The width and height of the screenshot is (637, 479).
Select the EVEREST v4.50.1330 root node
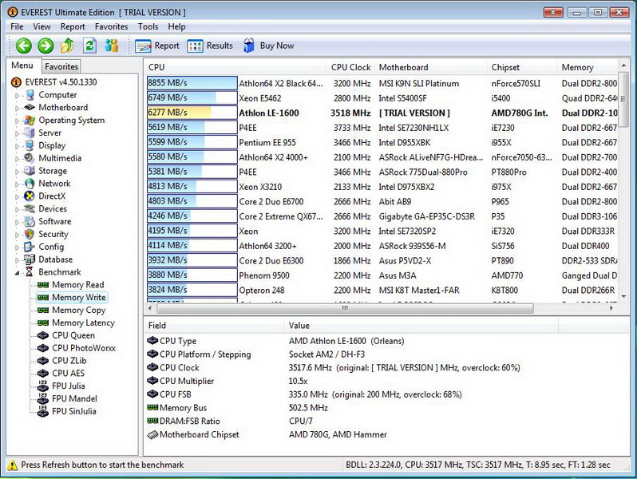point(61,82)
